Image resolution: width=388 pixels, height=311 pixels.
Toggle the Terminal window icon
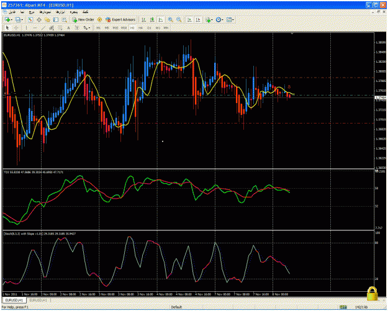pos(56,19)
